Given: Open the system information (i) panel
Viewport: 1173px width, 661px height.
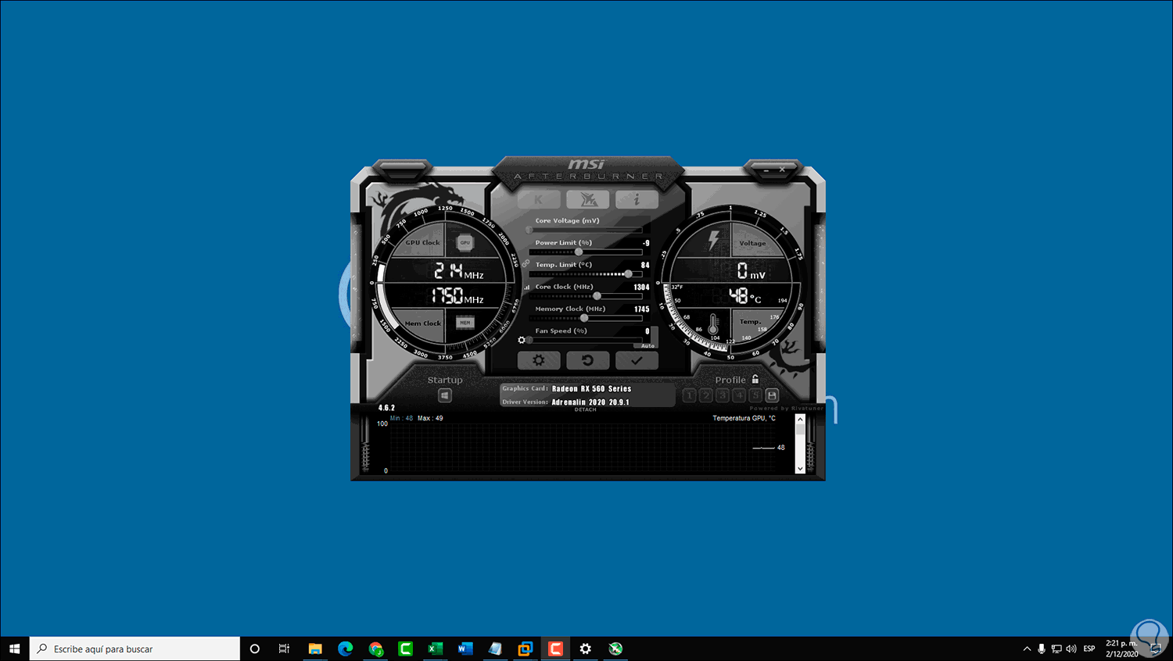Looking at the screenshot, I should (x=637, y=200).
